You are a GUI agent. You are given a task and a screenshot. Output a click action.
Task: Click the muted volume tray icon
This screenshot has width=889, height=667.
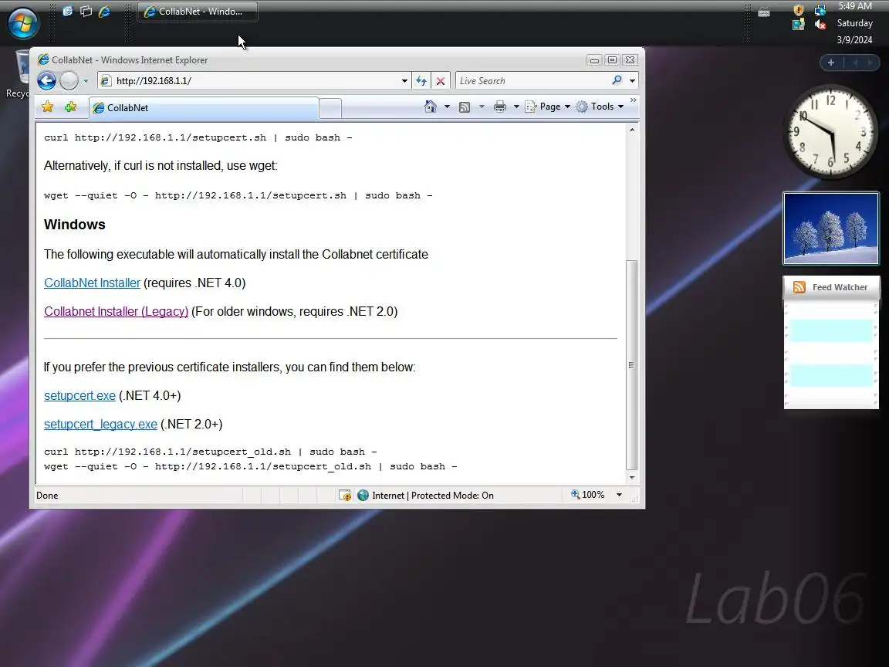pyautogui.click(x=820, y=25)
